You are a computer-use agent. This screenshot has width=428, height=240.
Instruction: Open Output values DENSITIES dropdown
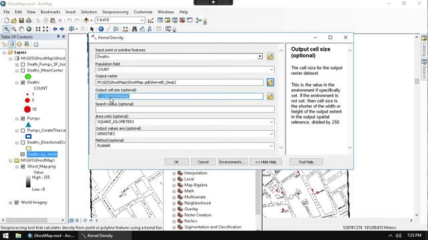click(x=272, y=134)
